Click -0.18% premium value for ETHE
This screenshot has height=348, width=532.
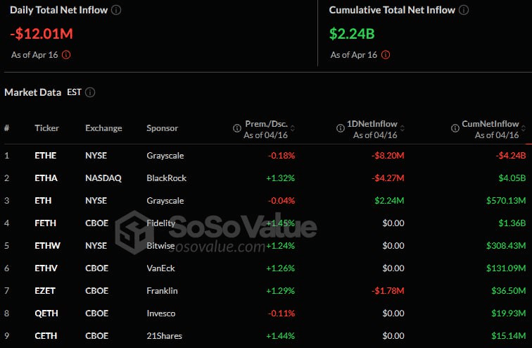coord(281,156)
